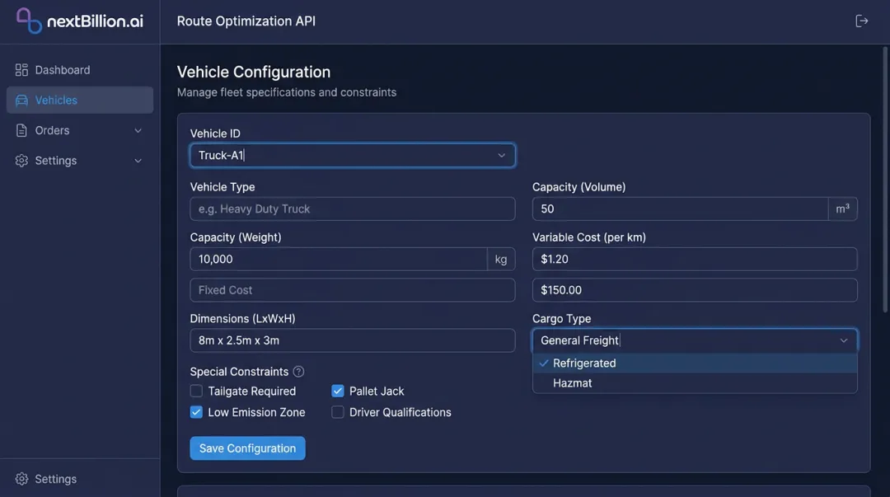Choose Hazmat from Cargo Type list

695,382
